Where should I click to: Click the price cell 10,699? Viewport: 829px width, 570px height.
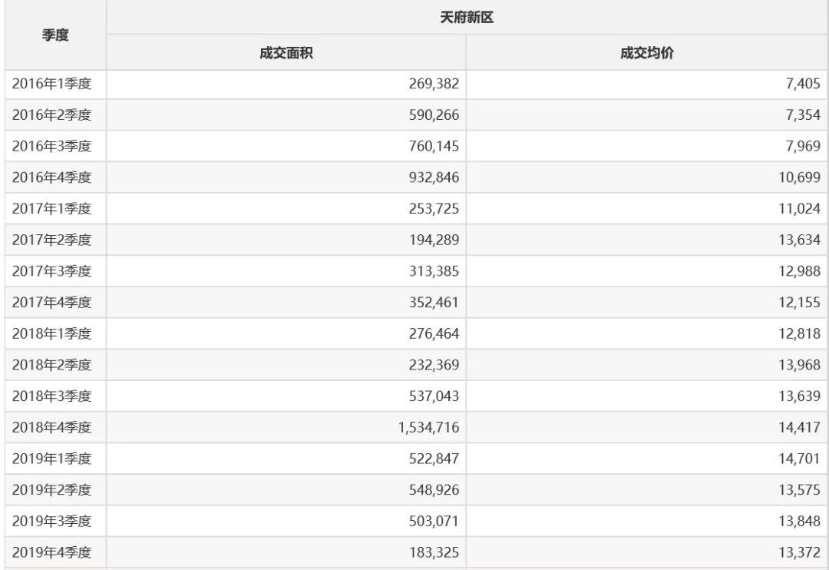pyautogui.click(x=799, y=177)
